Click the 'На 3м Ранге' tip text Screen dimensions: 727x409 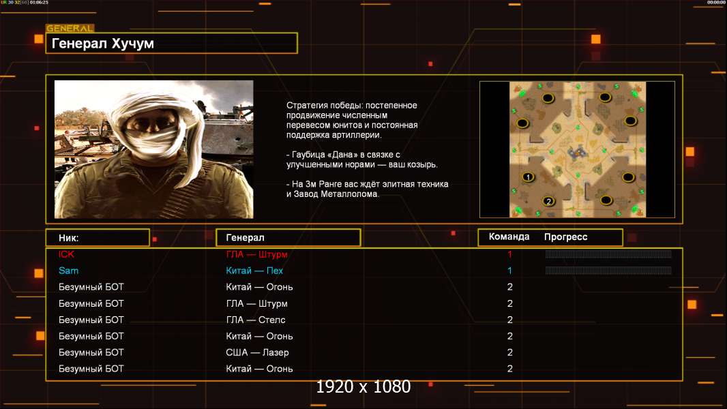(x=367, y=189)
